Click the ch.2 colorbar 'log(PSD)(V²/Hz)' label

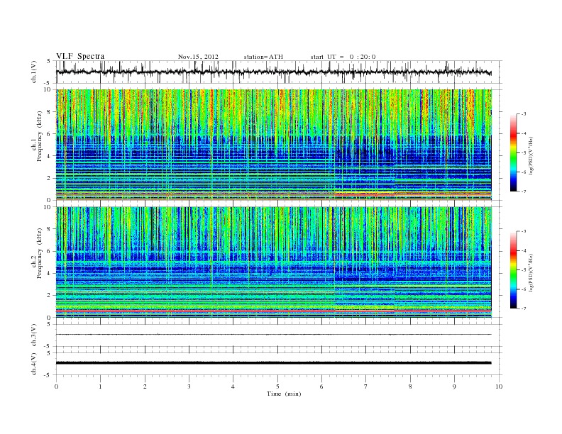point(531,273)
